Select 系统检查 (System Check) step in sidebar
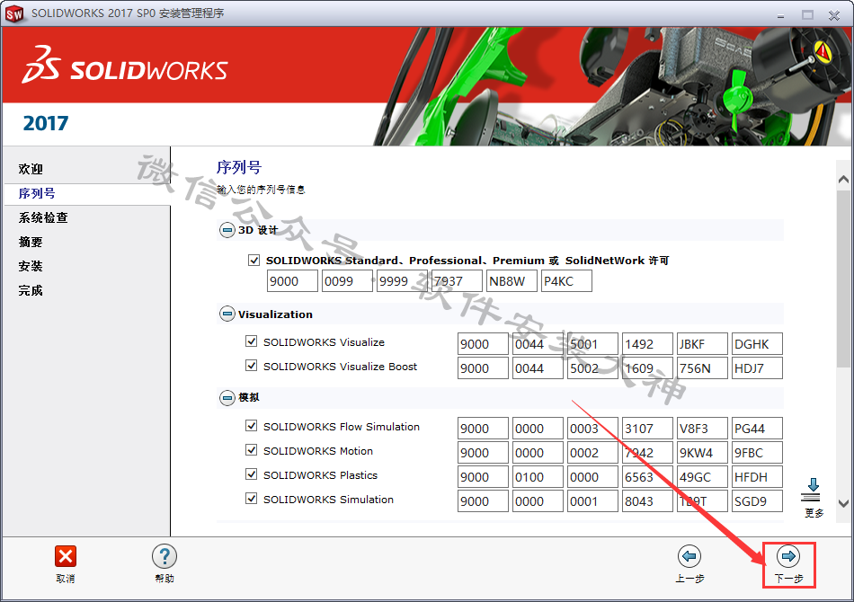The image size is (854, 602). click(x=43, y=217)
